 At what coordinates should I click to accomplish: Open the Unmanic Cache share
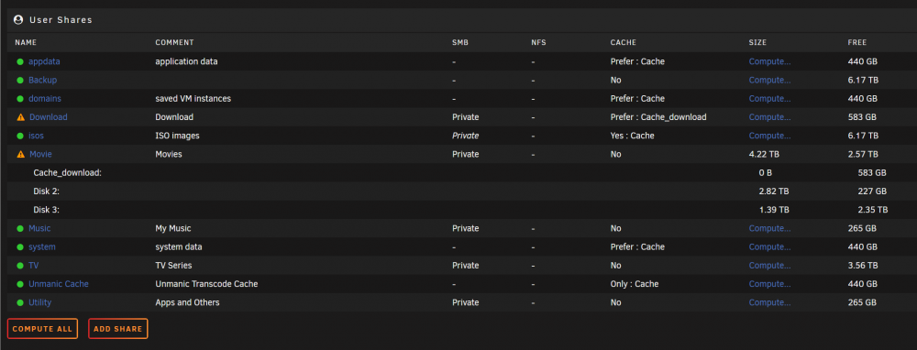(59, 284)
